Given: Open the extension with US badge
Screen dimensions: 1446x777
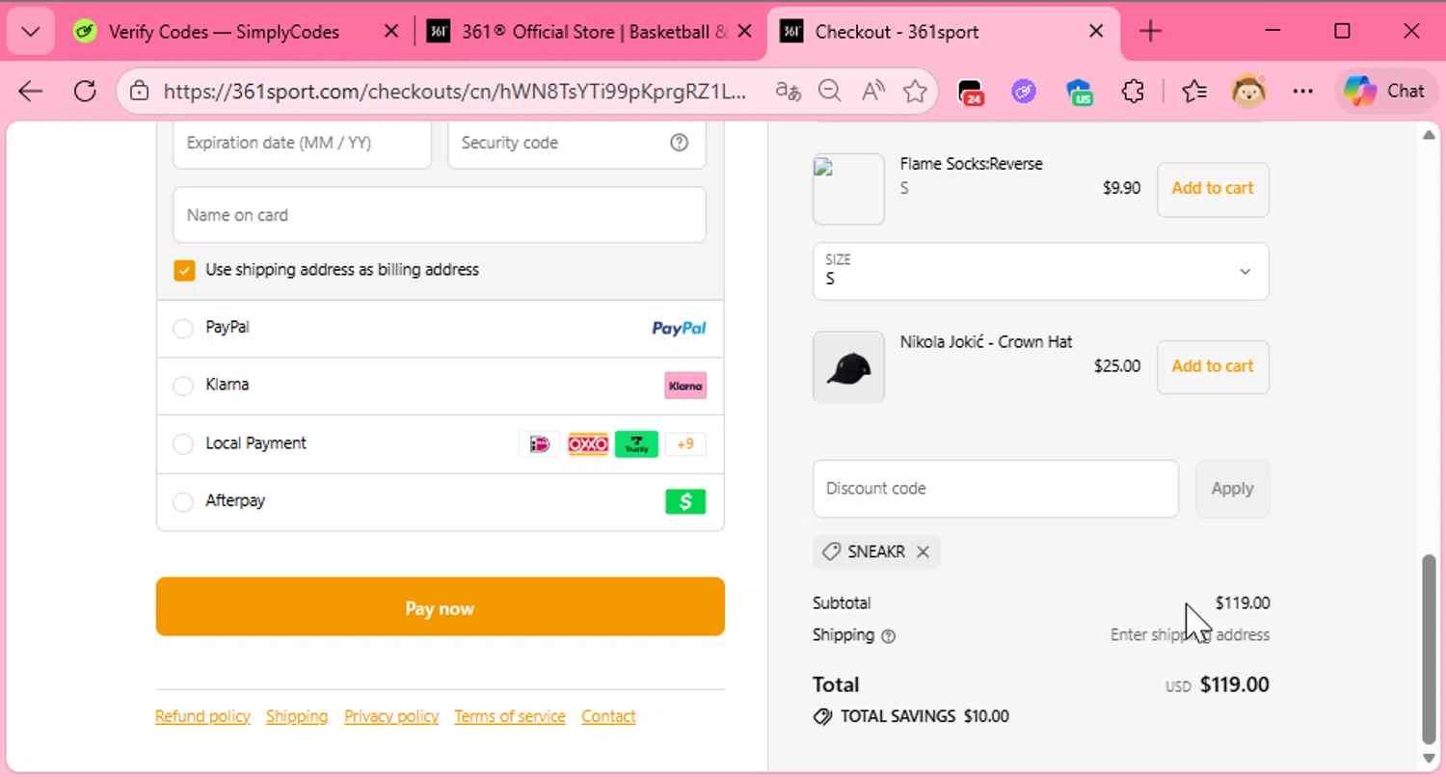Looking at the screenshot, I should point(1079,92).
